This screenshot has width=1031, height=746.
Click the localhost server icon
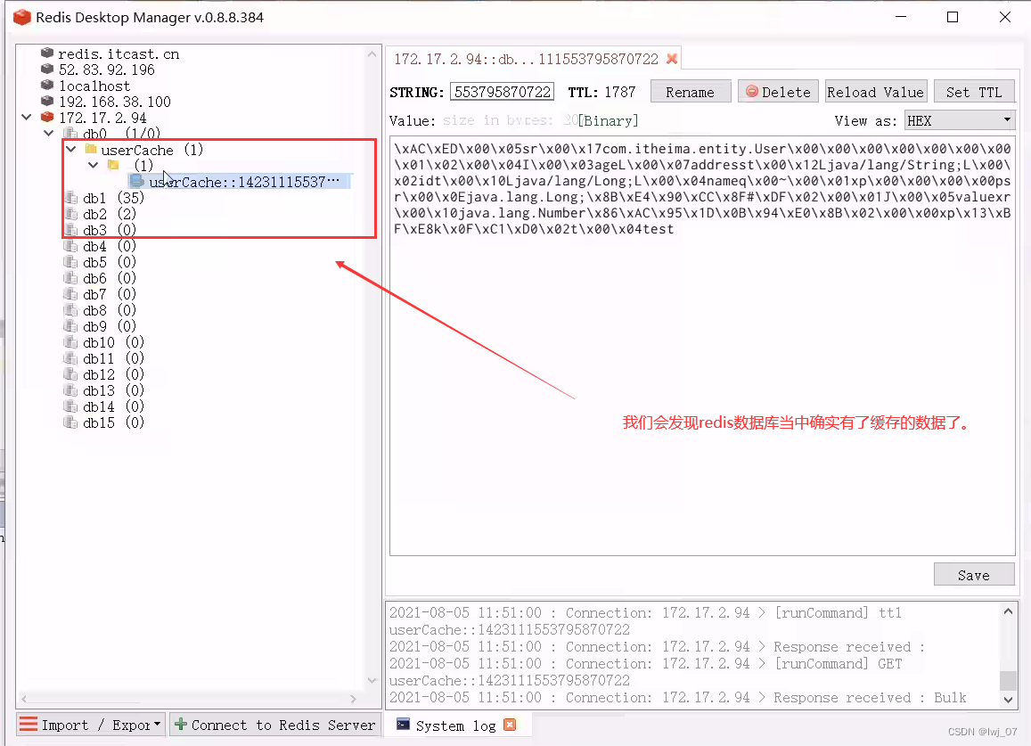46,85
